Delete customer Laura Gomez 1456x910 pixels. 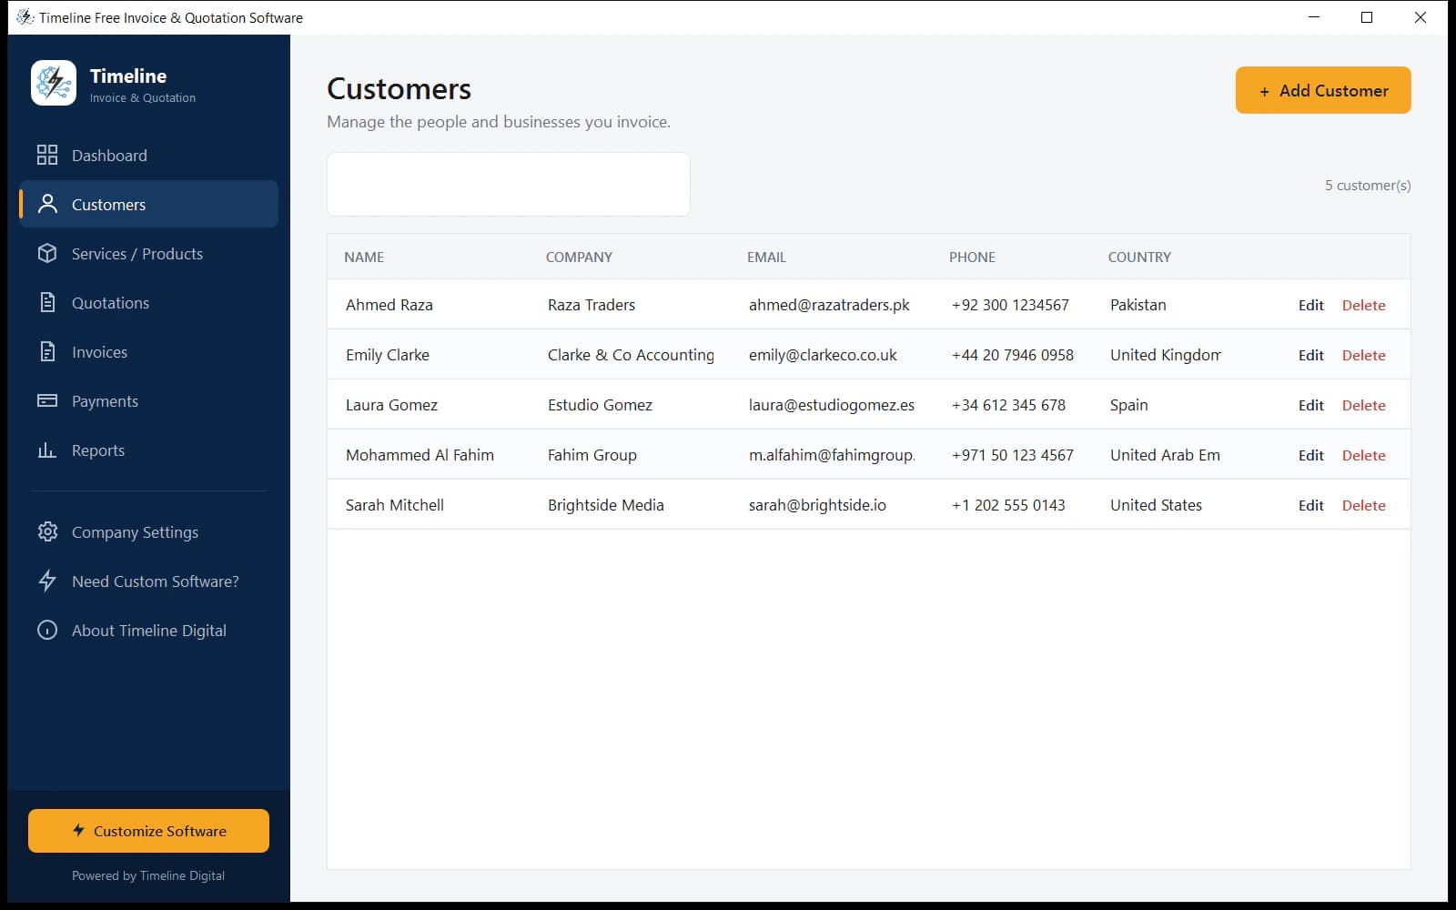tap(1363, 405)
